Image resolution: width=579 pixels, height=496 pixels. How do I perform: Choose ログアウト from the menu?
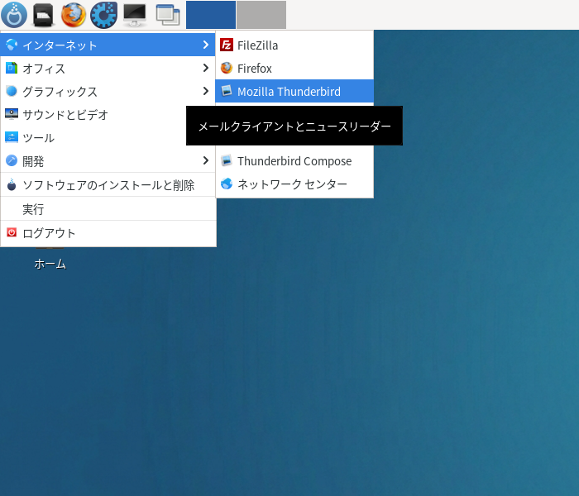108,233
